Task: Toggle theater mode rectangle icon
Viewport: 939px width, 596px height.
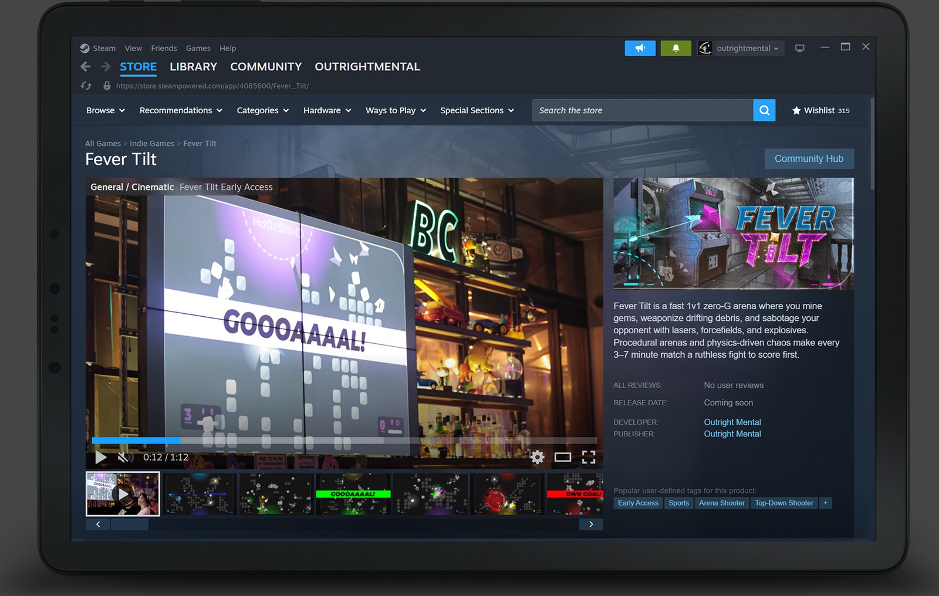Action: click(x=563, y=458)
